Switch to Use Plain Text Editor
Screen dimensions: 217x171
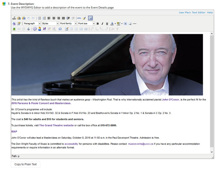tap(192, 12)
